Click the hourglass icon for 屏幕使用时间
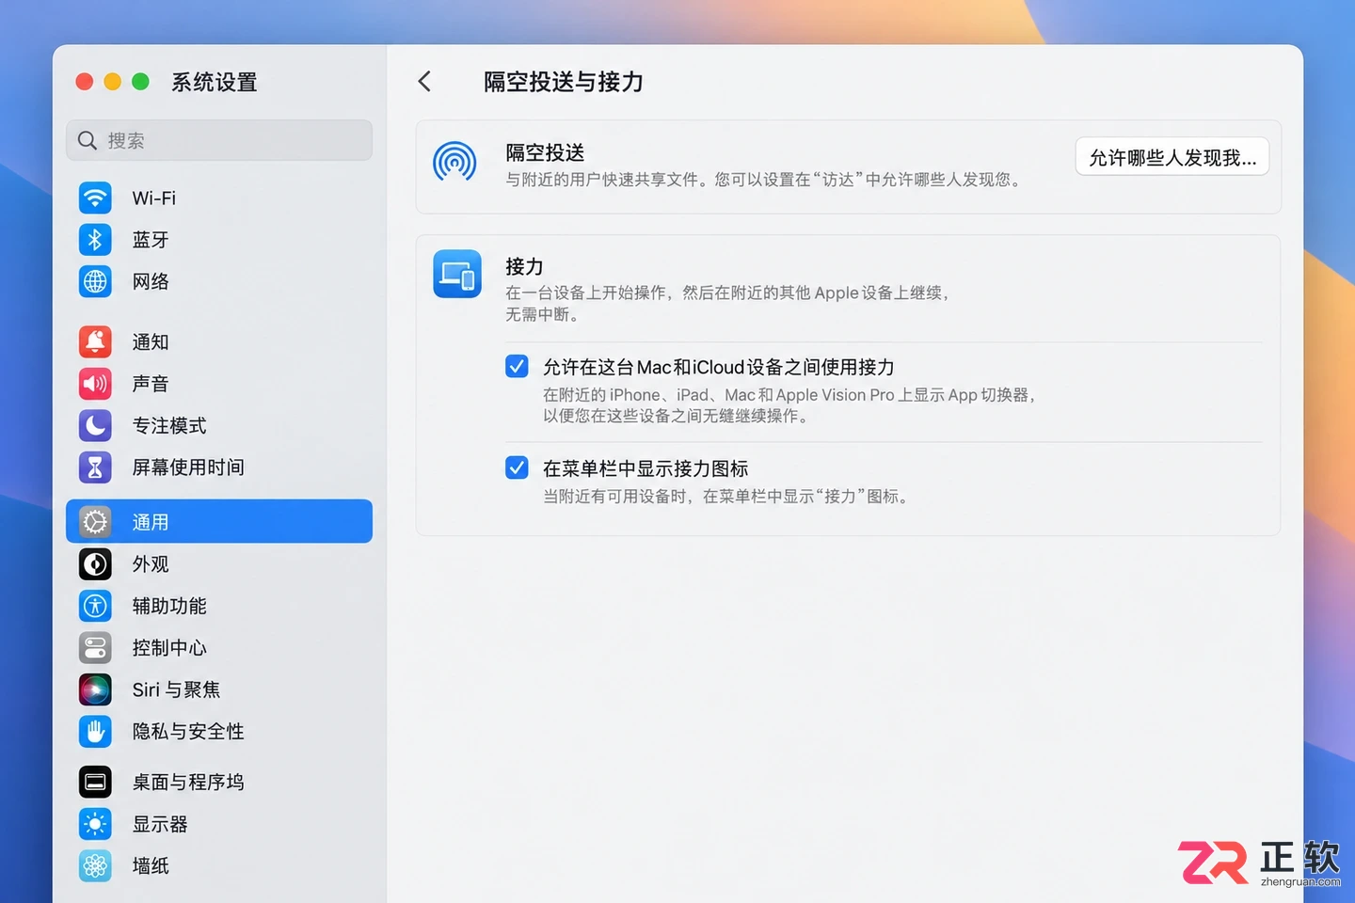 (95, 467)
